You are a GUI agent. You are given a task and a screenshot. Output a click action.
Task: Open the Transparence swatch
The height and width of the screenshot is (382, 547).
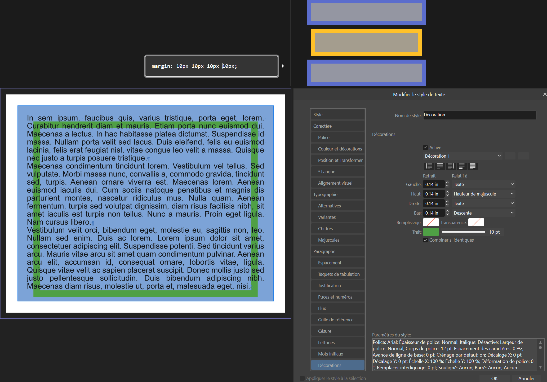pyautogui.click(x=476, y=222)
